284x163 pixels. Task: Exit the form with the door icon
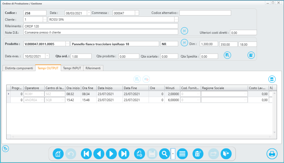[226, 154]
